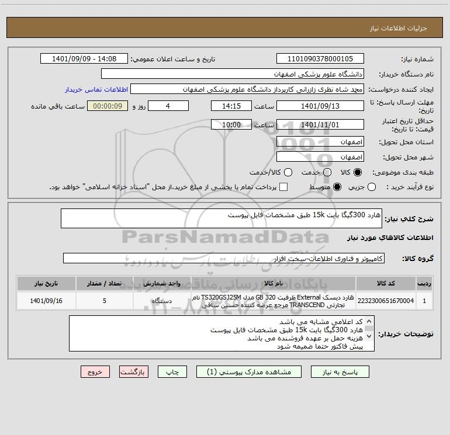The image size is (450, 435).
Task: Select the جزیی purchase type radio
Action: (371, 187)
